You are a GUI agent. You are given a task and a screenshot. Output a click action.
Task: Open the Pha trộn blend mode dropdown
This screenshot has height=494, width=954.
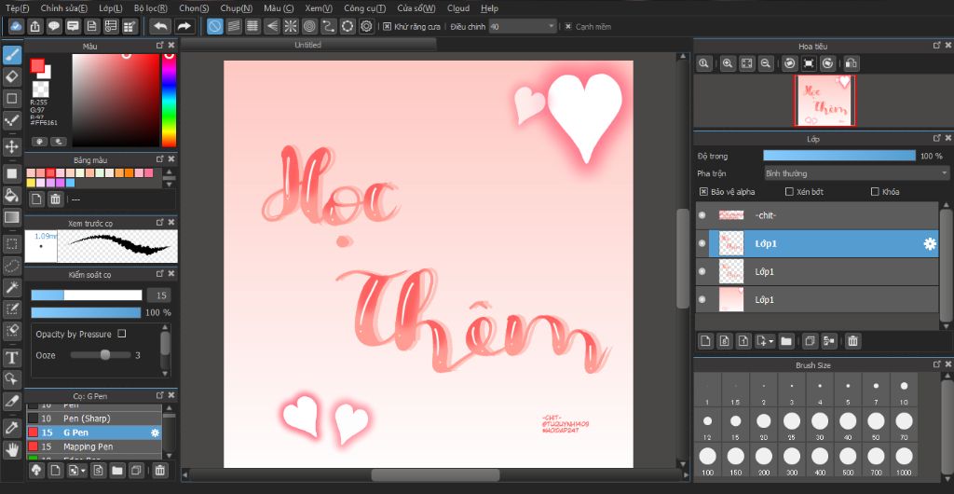855,173
